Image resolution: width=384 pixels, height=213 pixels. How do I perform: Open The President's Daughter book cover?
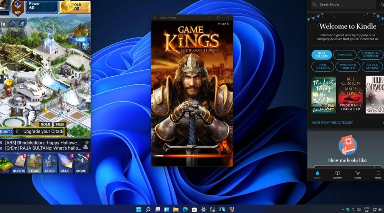pyautogui.click(x=350, y=95)
